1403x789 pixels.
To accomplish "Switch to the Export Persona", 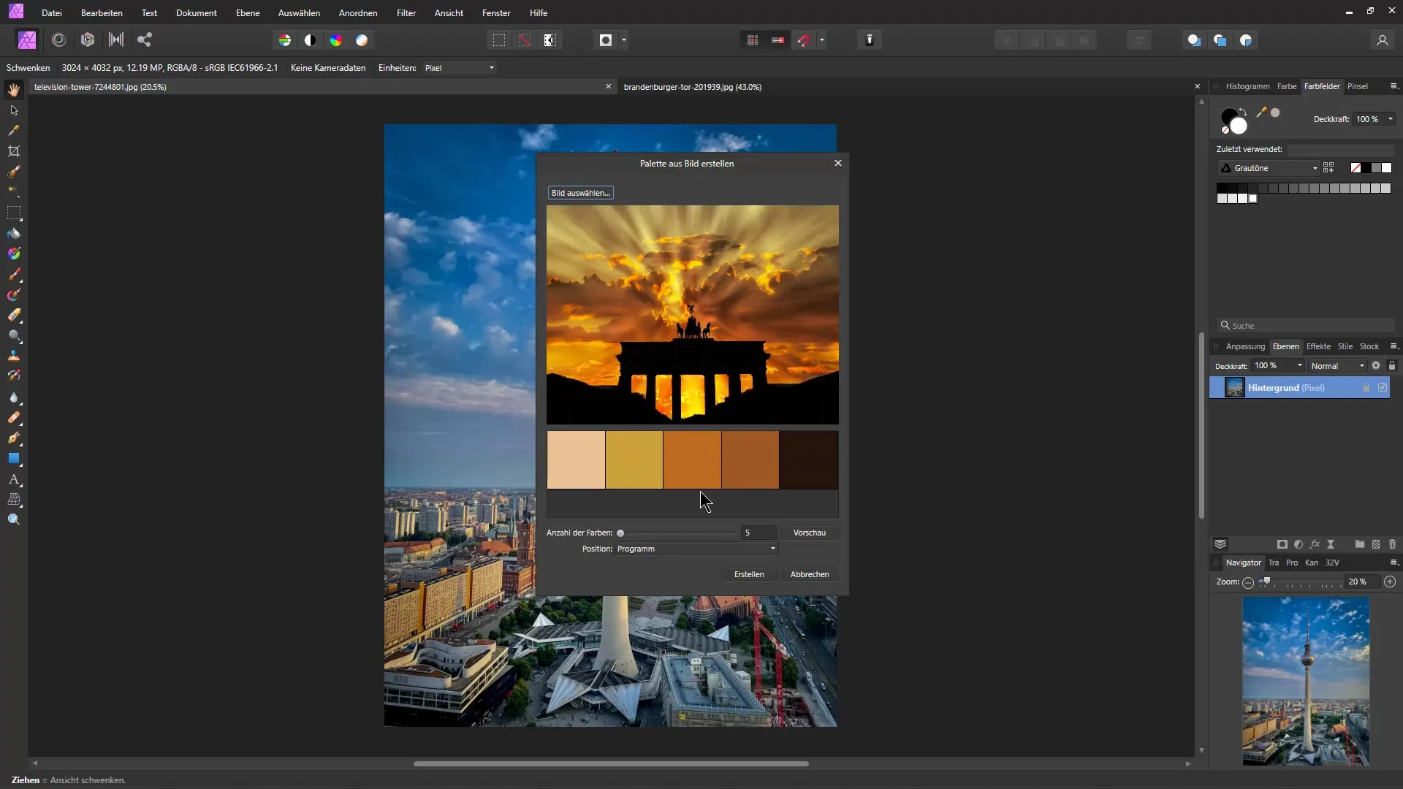I will point(145,40).
